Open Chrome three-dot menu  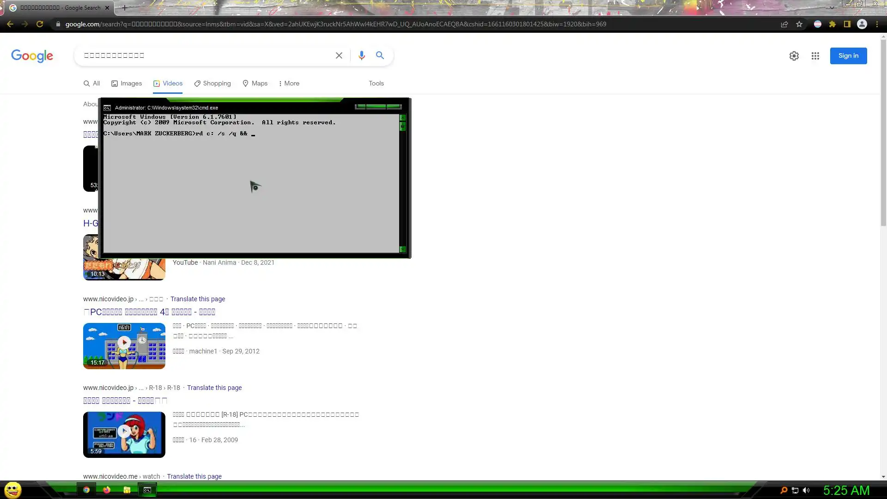[x=877, y=24]
